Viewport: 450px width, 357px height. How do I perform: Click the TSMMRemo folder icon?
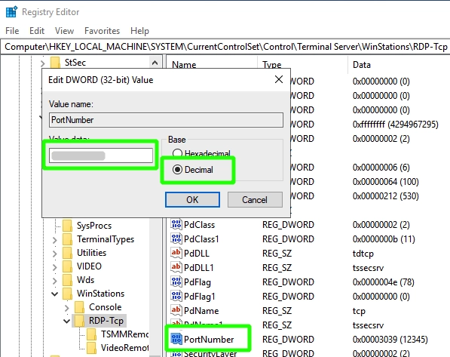tap(91, 334)
